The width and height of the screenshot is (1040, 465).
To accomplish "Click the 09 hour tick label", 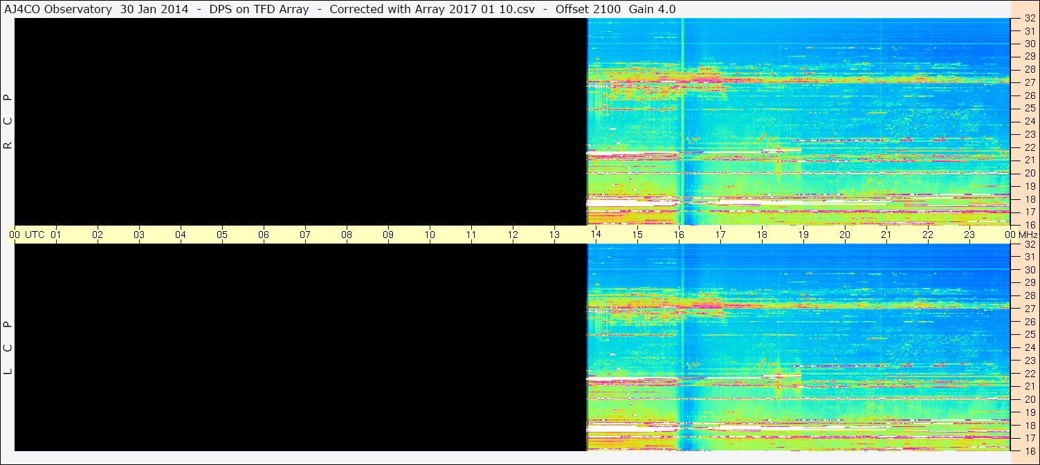I will click(388, 235).
